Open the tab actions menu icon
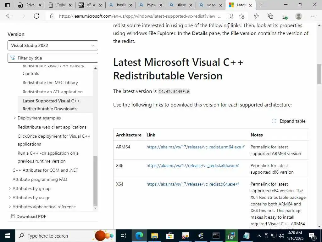Screen dimensions: 322x242 point(8,5)
